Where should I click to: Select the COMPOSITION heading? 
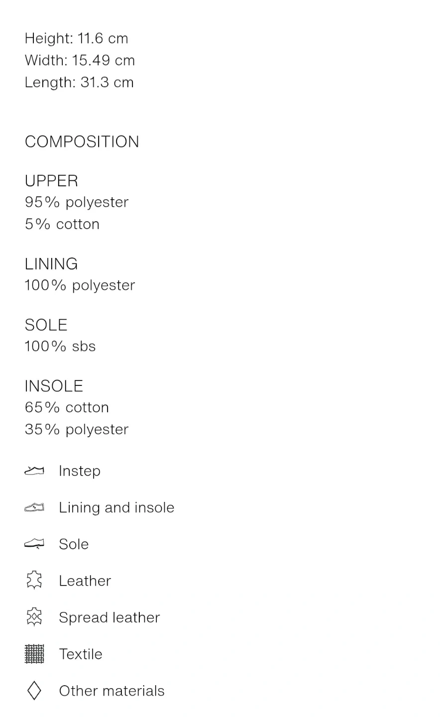click(x=82, y=142)
